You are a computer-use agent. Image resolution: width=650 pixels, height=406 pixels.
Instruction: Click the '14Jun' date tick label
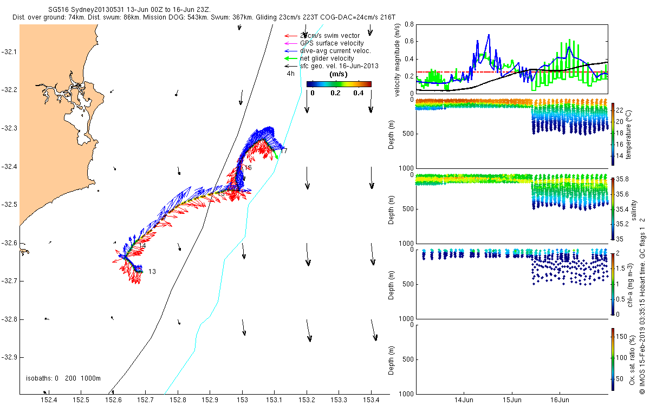(465, 400)
